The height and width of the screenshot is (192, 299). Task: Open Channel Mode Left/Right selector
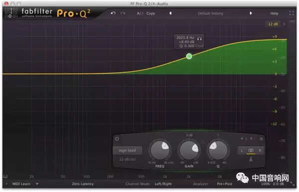tap(163, 184)
